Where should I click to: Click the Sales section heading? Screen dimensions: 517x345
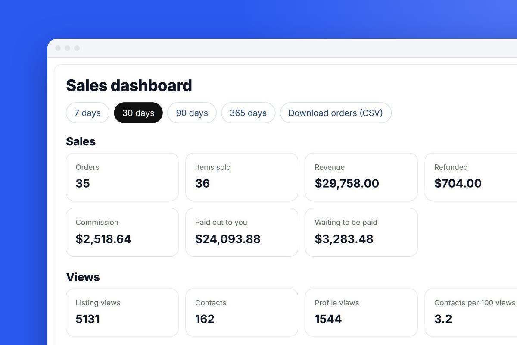pos(81,141)
